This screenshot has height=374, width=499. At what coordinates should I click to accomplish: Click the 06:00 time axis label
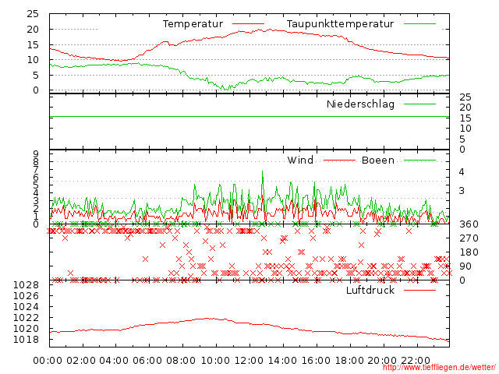coord(147,361)
